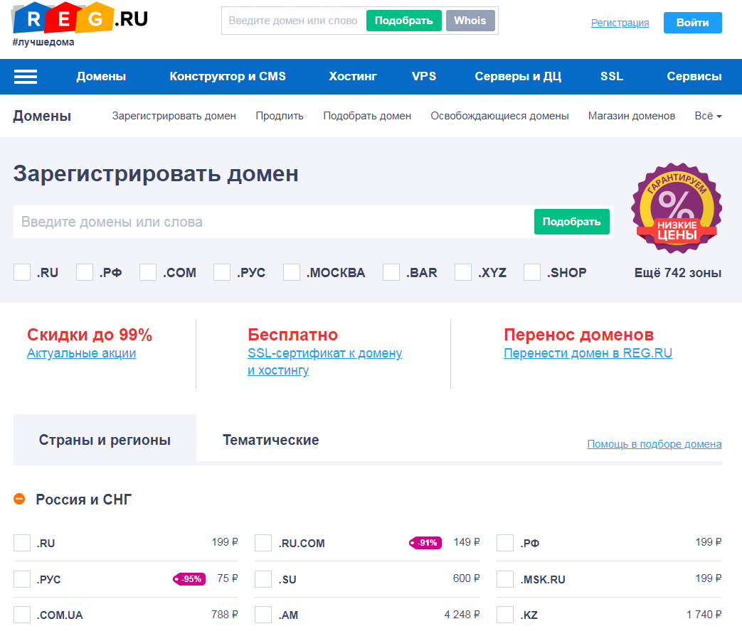This screenshot has height=631, width=742.
Task: Focus main Введите домены или слова field
Action: (272, 222)
